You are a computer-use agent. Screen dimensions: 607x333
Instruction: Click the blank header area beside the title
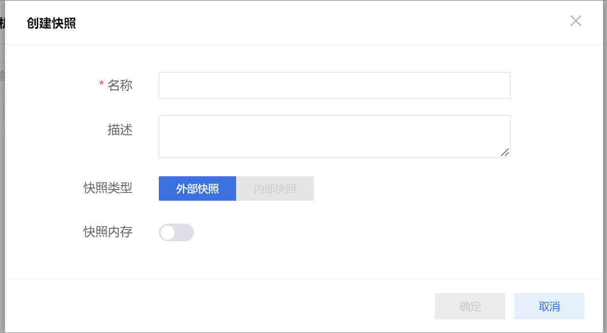pyautogui.click(x=318, y=22)
